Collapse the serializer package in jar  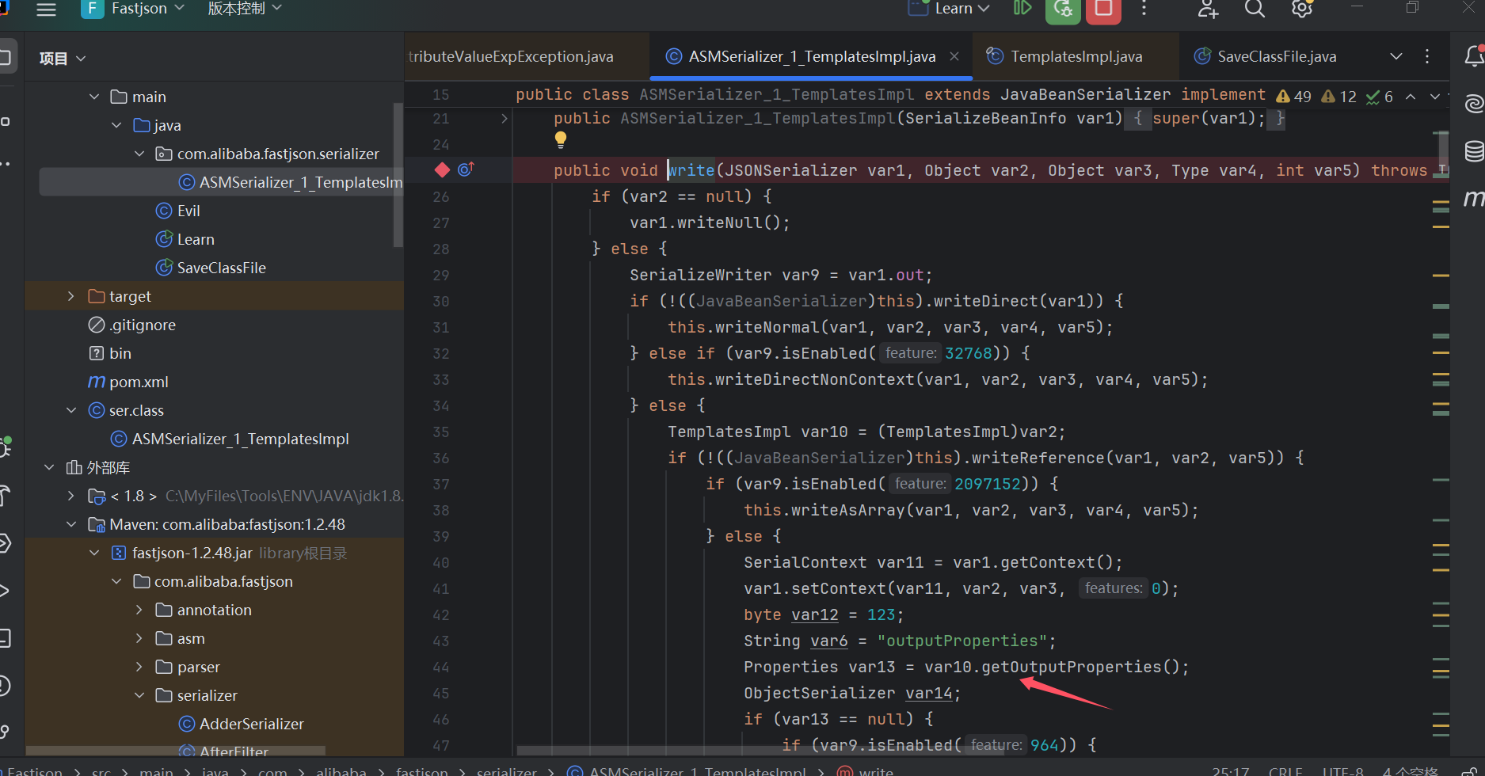pyautogui.click(x=139, y=695)
